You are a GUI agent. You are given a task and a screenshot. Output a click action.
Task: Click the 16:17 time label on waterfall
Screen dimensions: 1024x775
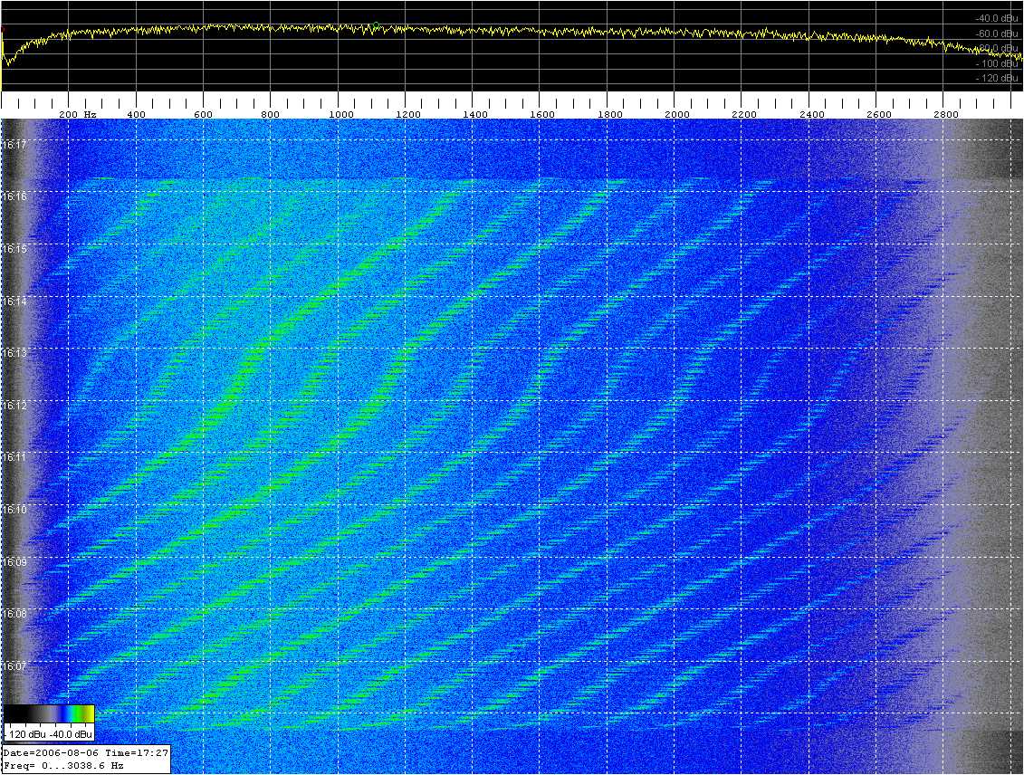(14, 145)
